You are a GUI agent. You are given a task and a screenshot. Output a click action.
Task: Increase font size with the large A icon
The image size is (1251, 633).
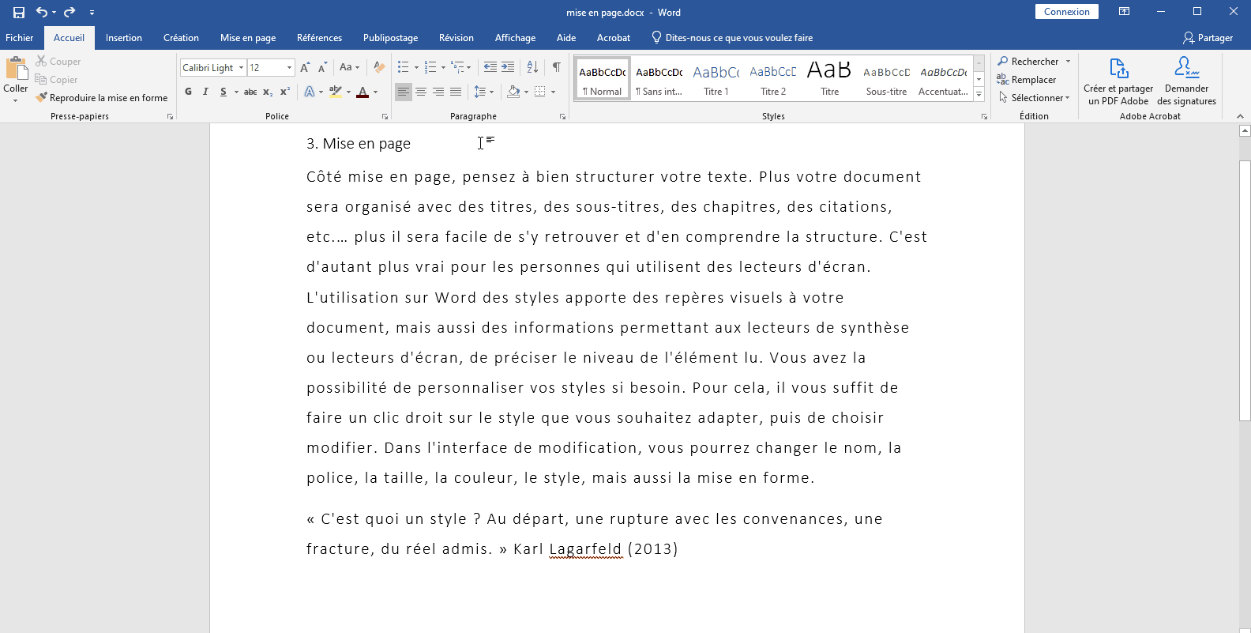tap(305, 67)
